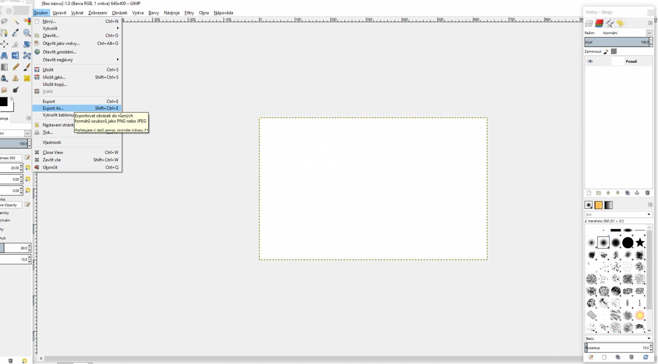The width and height of the screenshot is (658, 364).
Task: Select the Move tool
Action: click(x=4, y=44)
